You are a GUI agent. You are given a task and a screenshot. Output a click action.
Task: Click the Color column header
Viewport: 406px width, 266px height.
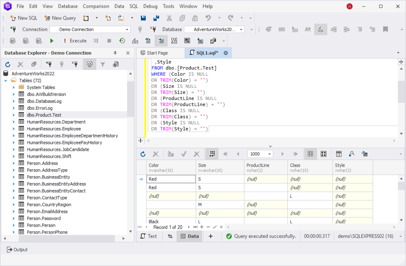pos(171,167)
